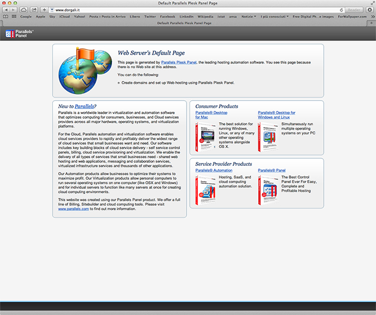Click the Reader button in address bar
Viewport: 376px width, 315px height.
(x=354, y=10)
